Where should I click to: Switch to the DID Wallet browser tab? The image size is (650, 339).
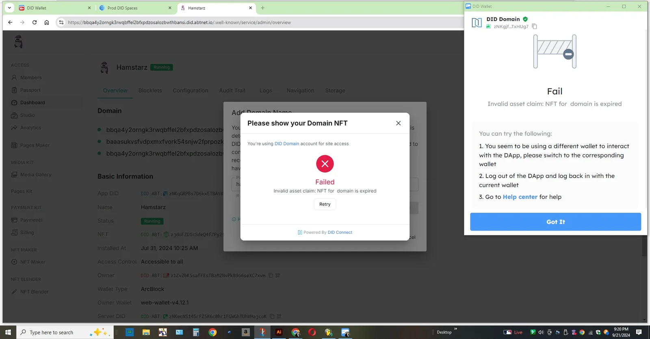pos(55,8)
